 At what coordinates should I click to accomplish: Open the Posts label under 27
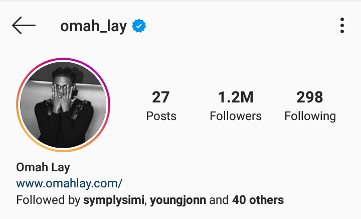tap(161, 116)
